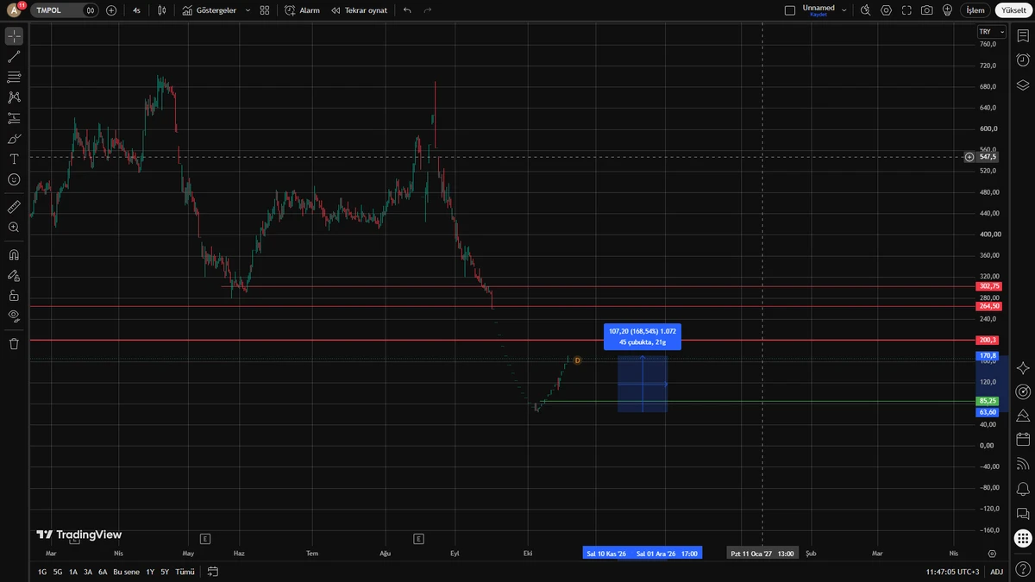Open the candlestick chart type selector
Image resolution: width=1035 pixels, height=582 pixels.
(160, 10)
